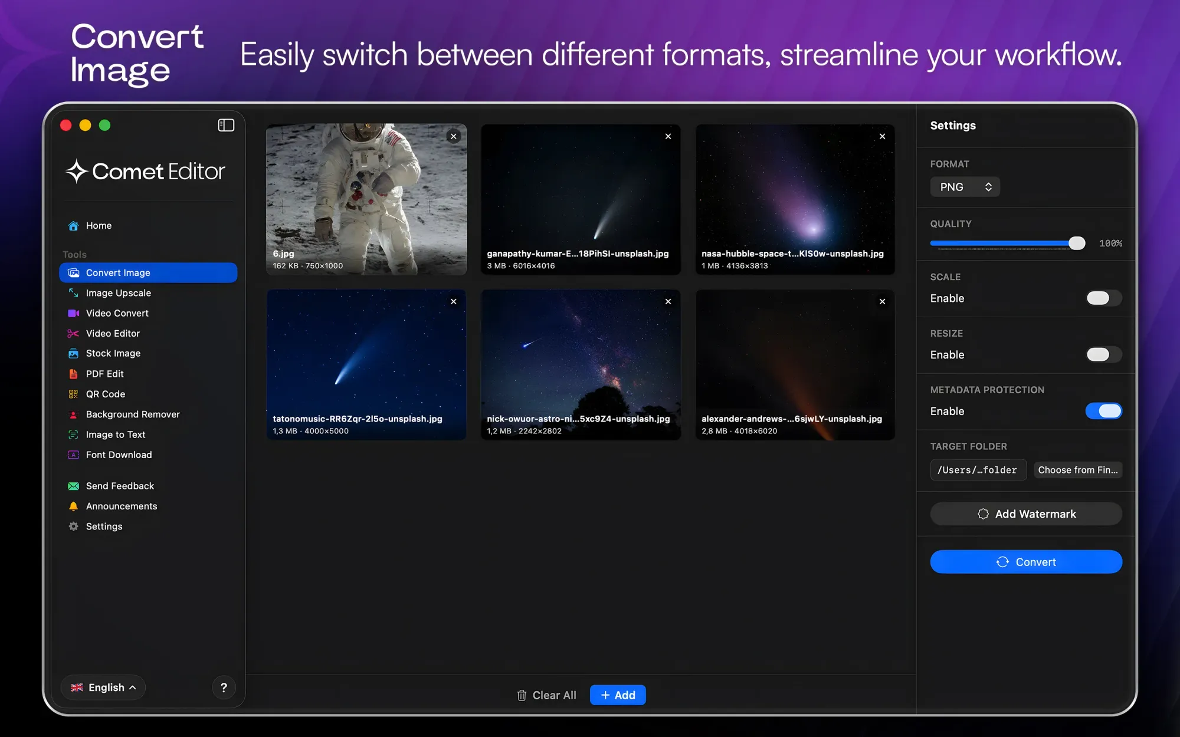Open the QR Code tool icon

pyautogui.click(x=73, y=394)
